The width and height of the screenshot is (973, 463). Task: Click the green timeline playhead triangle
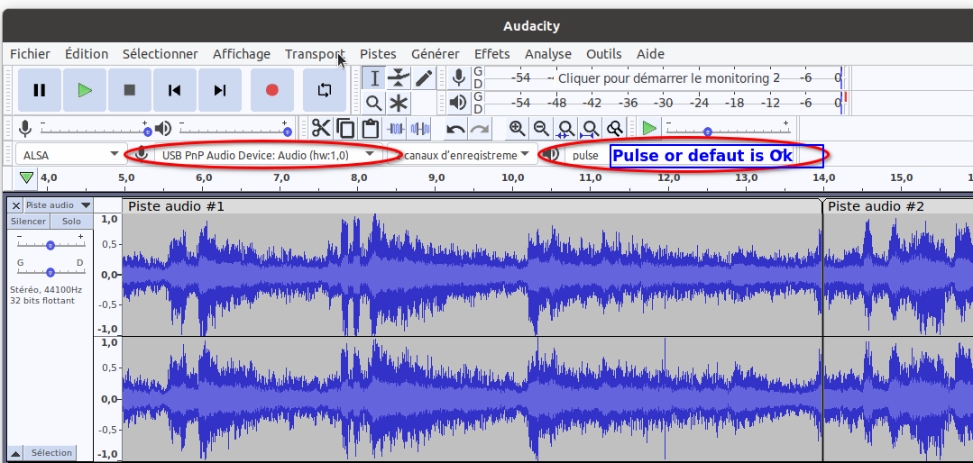(26, 178)
